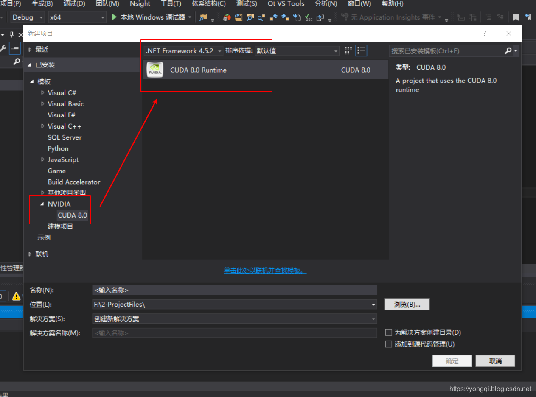Check 'Add to source control' checkbox

(388, 344)
